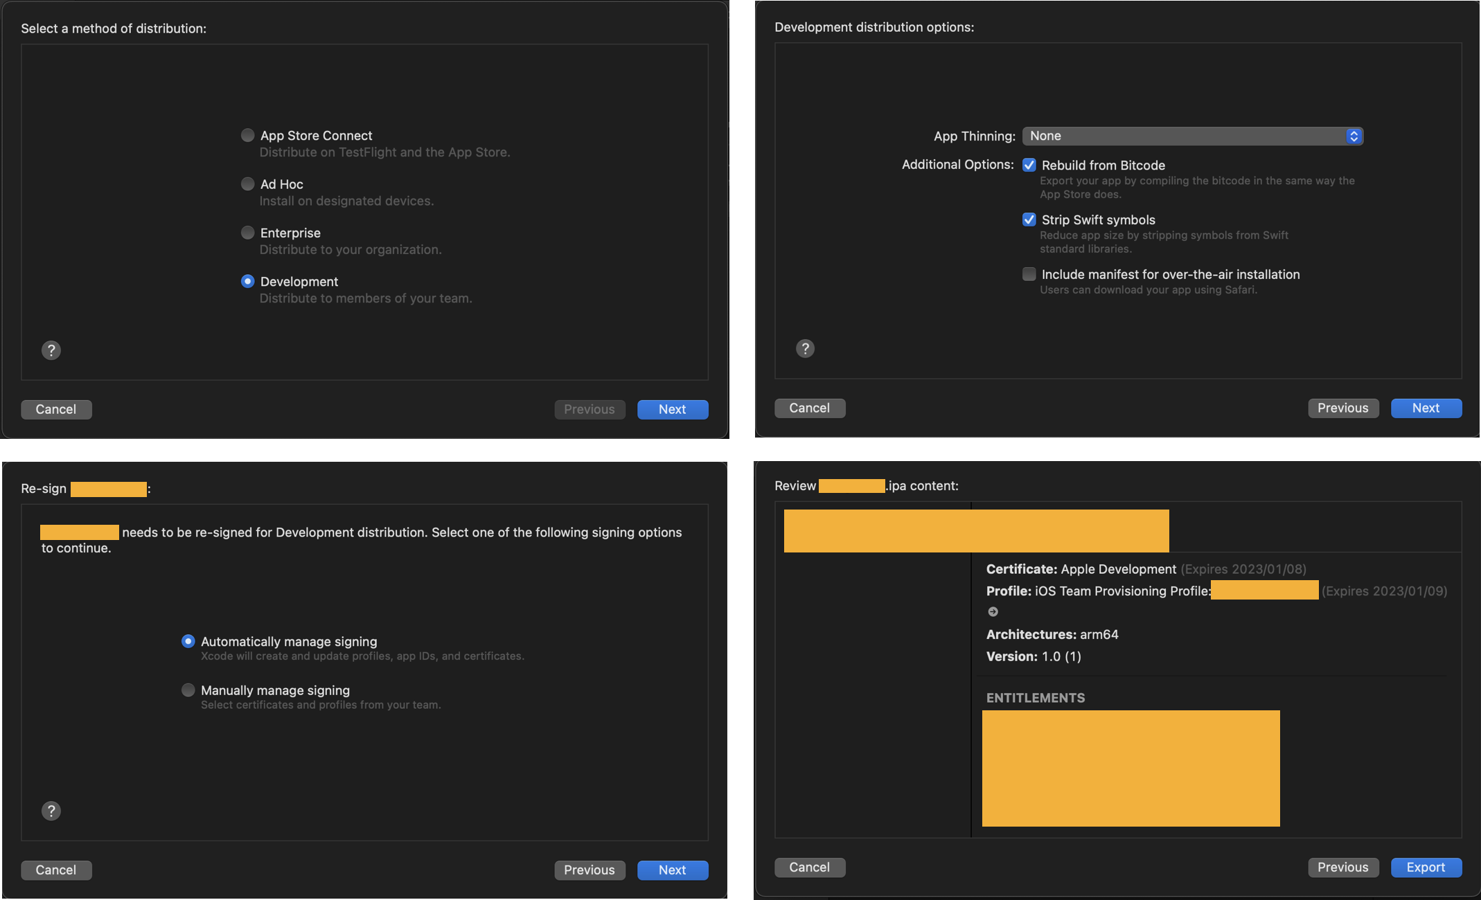The width and height of the screenshot is (1481, 900).
Task: Click Next in distribution options dialog
Action: tap(1426, 408)
